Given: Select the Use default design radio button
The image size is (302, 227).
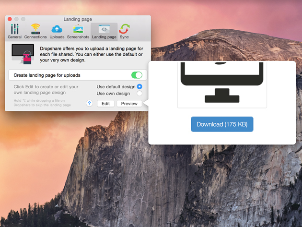Looking at the screenshot, I should (139, 86).
